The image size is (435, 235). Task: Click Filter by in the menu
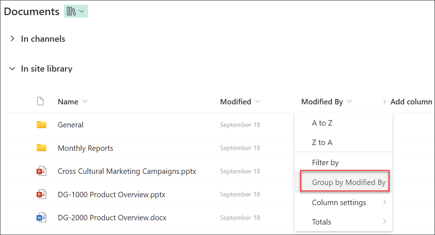click(x=325, y=162)
